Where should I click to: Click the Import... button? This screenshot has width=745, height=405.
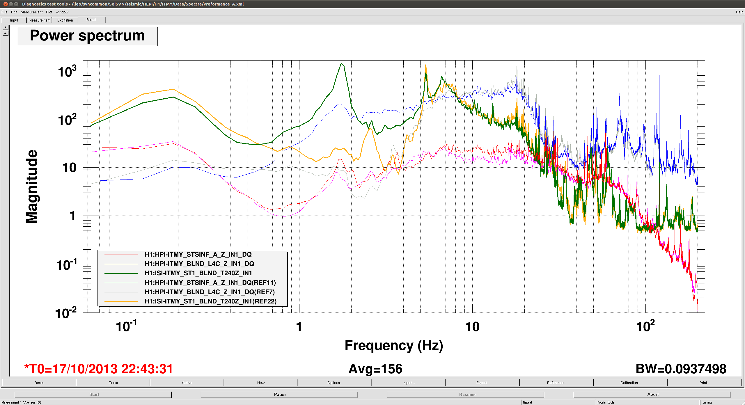coord(409,383)
